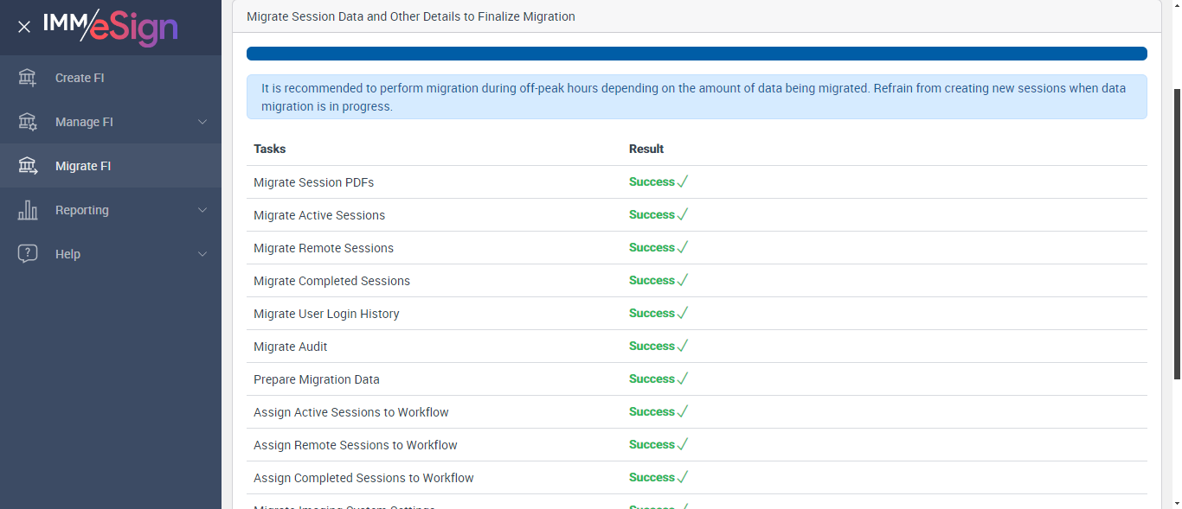Image resolution: width=1182 pixels, height=509 pixels.
Task: Click the checkmark for Migrate Completed Sessions
Action: (x=683, y=280)
